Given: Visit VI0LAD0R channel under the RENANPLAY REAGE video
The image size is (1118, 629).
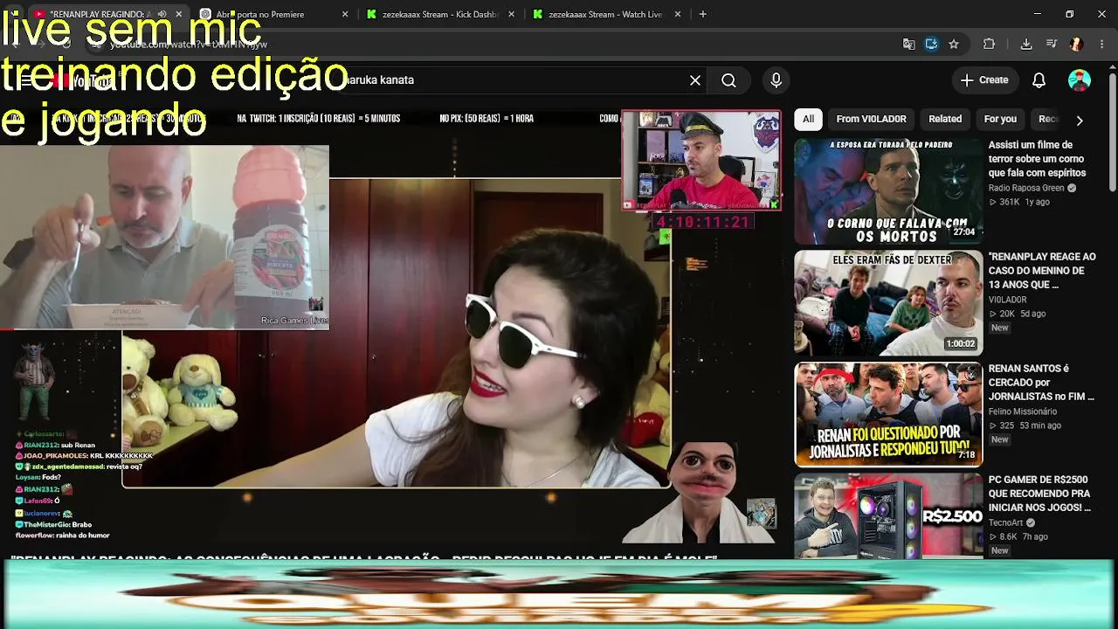Looking at the screenshot, I should tap(1007, 300).
